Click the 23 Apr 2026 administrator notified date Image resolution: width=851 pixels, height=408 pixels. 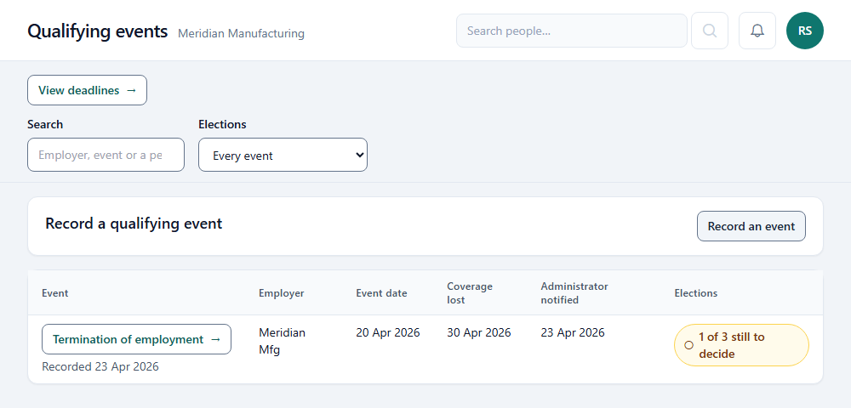[573, 332]
